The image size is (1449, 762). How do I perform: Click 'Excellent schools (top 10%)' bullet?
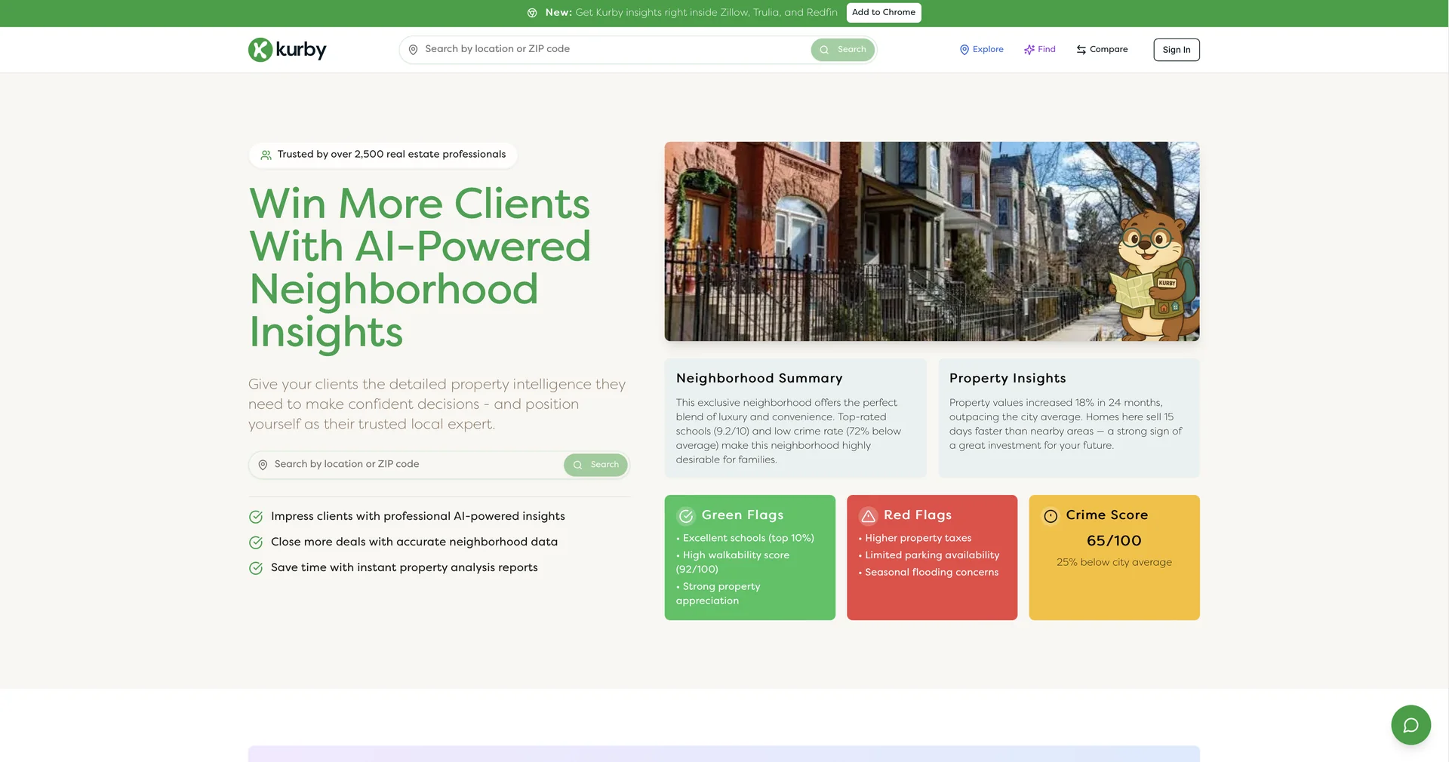click(745, 538)
